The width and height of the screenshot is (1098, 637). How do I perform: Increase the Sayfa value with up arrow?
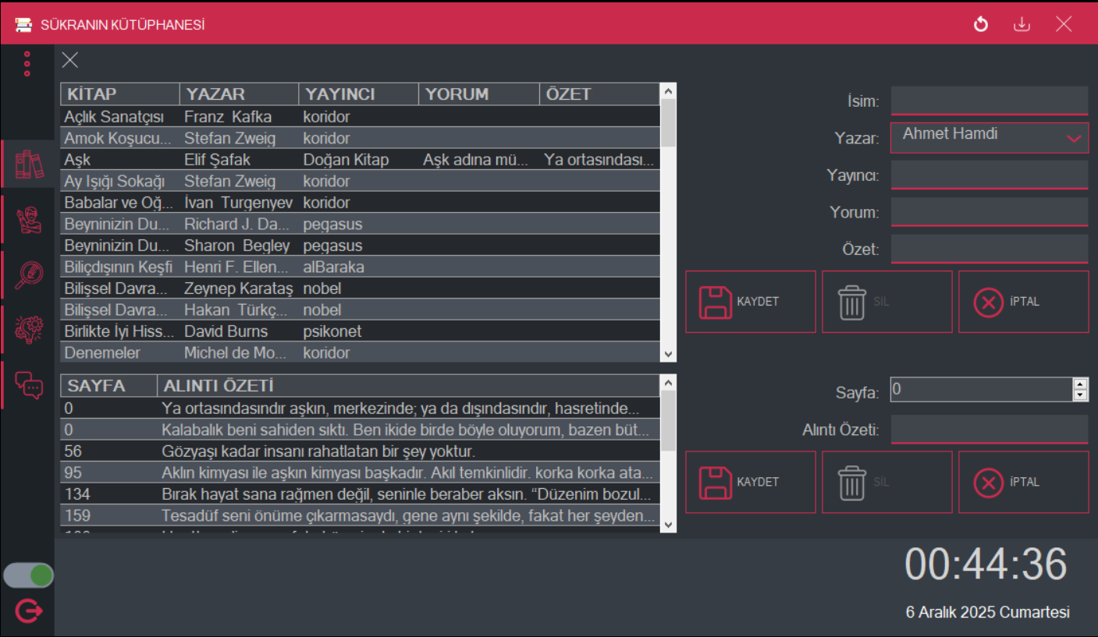point(1080,384)
